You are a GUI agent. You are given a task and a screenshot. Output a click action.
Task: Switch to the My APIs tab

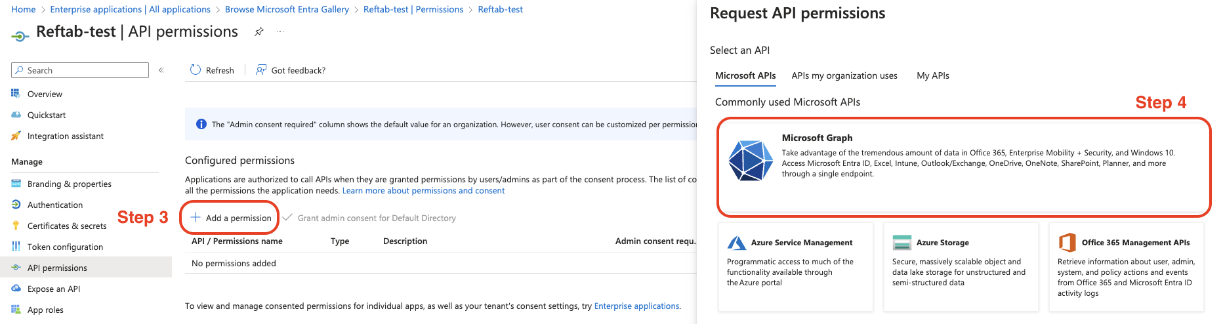[x=933, y=75]
